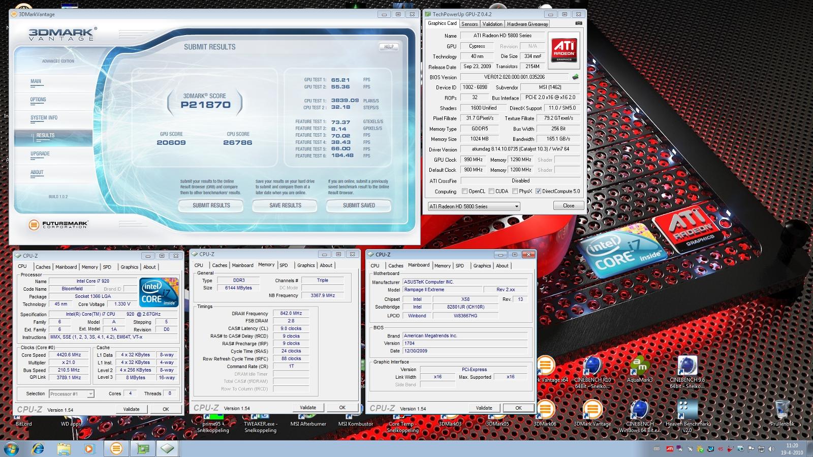813x457 pixels.
Task: Uncheck DirectCompute 5.0 in GPU-Z
Action: click(538, 191)
